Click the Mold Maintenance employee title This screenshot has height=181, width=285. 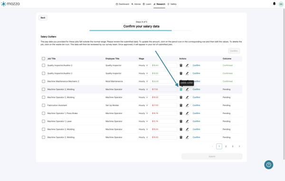pyautogui.click(x=114, y=81)
